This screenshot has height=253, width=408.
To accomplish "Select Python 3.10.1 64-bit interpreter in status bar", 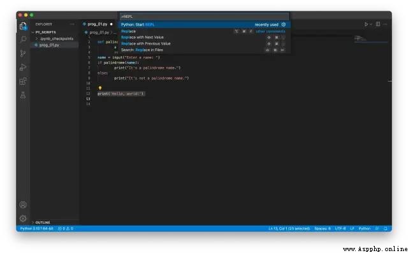I will (x=37, y=229).
